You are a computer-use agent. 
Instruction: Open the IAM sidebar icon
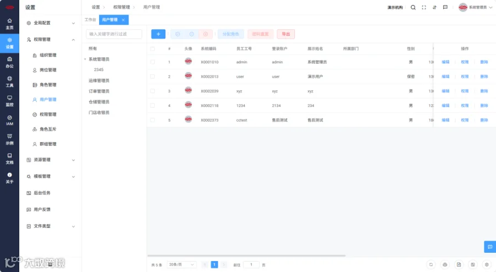[x=9, y=120]
